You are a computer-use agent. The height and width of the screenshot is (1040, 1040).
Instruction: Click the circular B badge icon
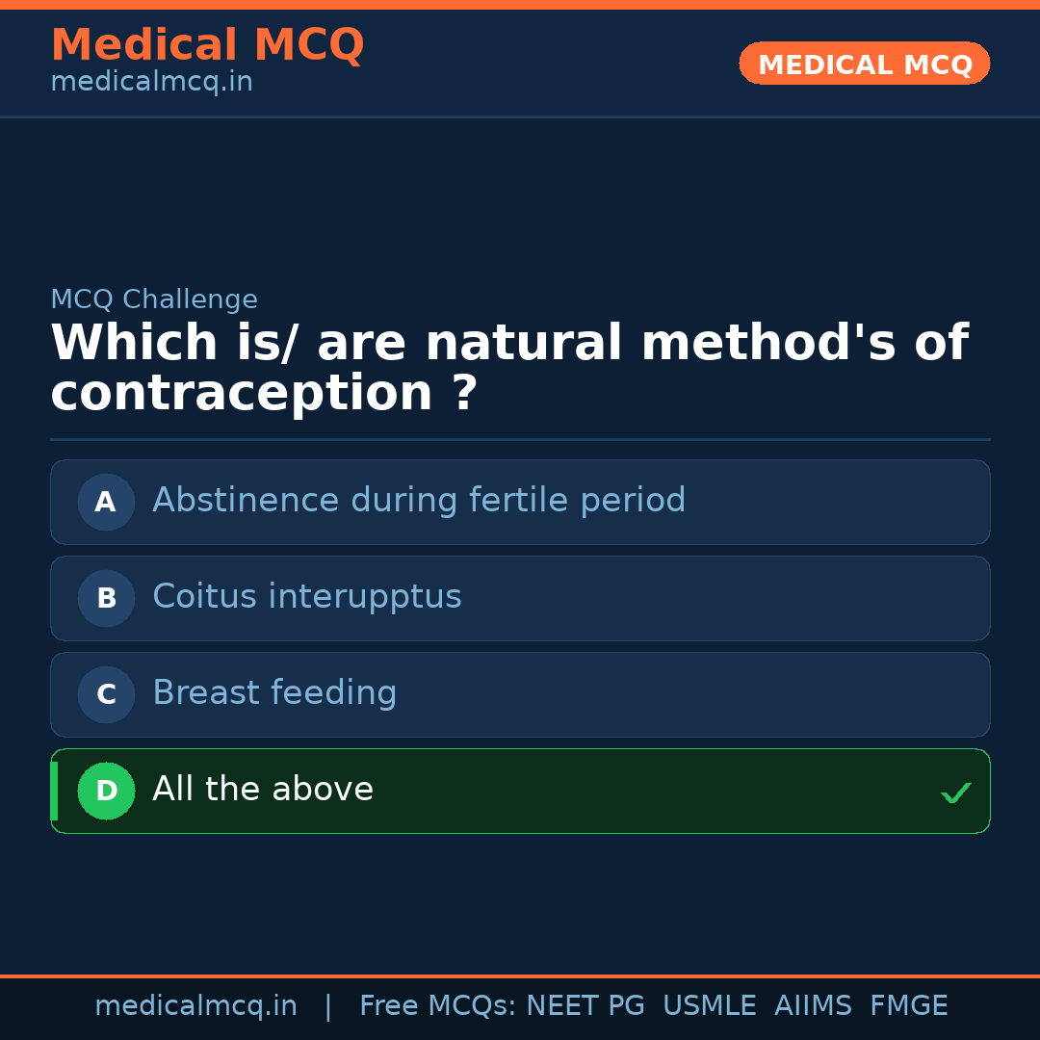coord(106,598)
